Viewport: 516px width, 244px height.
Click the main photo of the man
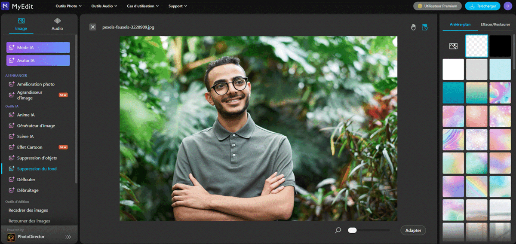click(258, 128)
